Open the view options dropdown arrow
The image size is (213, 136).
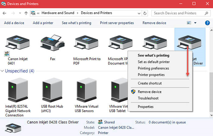195,23
